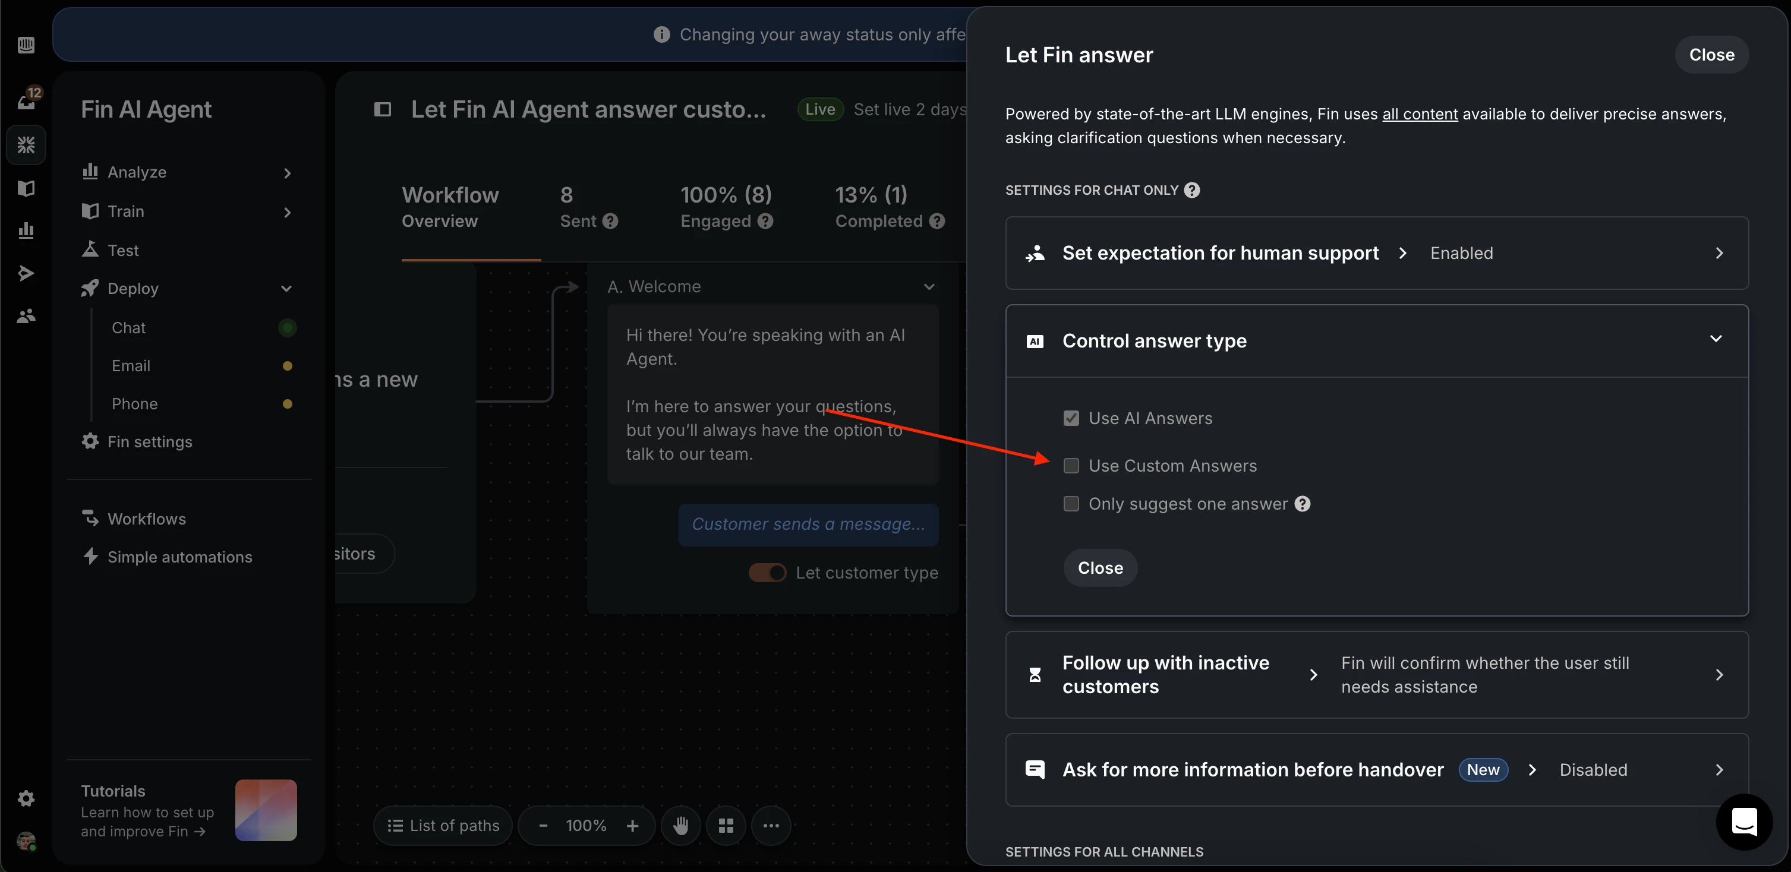Click the Tutorials thumbnail image
This screenshot has height=872, width=1791.
[266, 810]
